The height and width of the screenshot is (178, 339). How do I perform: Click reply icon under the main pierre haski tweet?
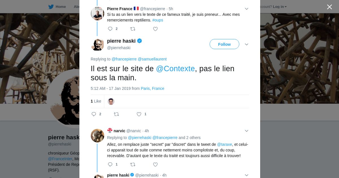[94, 114]
